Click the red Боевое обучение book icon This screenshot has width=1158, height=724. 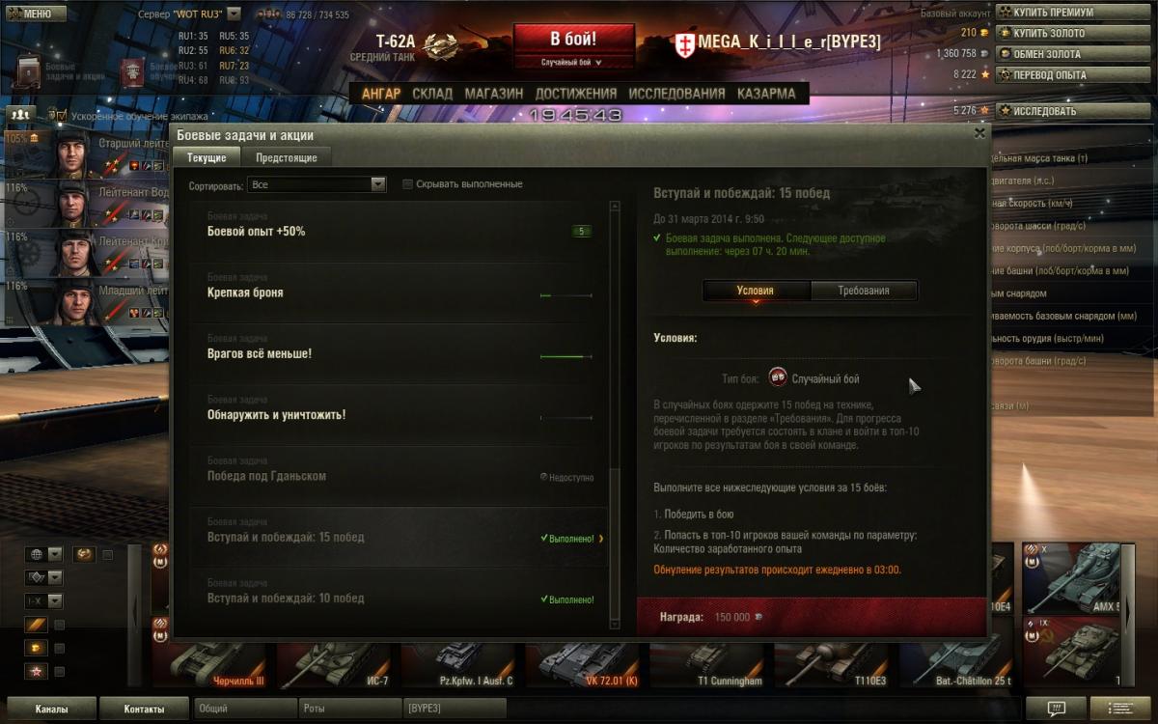(x=132, y=72)
